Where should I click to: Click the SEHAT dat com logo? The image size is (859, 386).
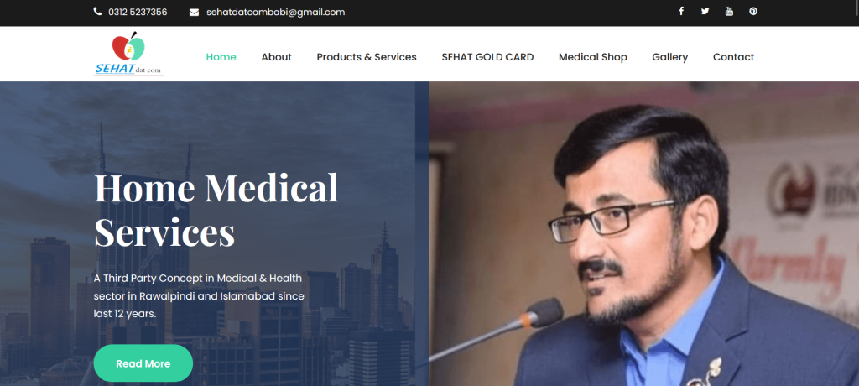coord(128,54)
